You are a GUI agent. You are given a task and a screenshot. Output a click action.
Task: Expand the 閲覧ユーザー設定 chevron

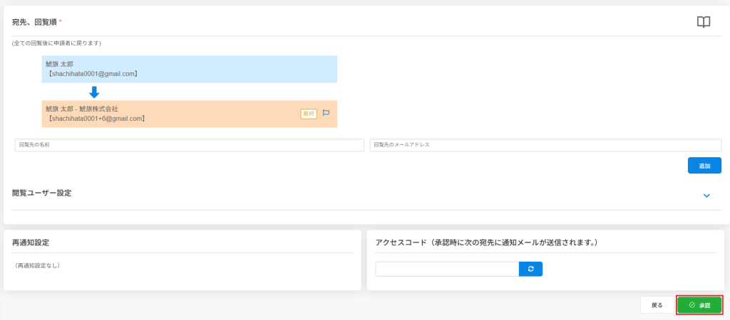706,196
